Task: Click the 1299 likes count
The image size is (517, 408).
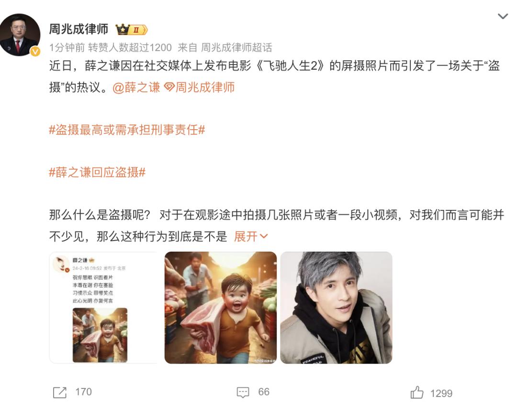Action: (441, 393)
